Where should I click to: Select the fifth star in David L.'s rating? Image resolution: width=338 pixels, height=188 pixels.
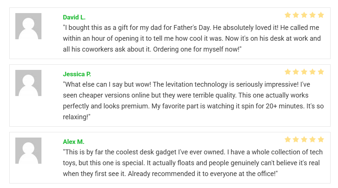[320, 15]
